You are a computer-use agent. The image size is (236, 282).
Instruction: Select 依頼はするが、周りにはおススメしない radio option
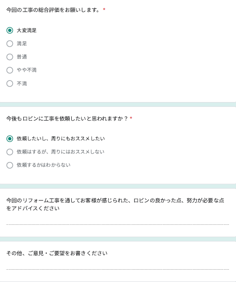pyautogui.click(x=10, y=152)
